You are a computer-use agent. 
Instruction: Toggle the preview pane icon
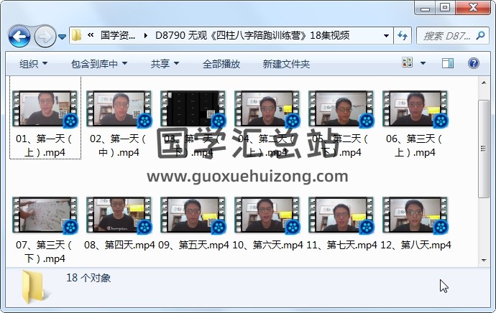[448, 63]
